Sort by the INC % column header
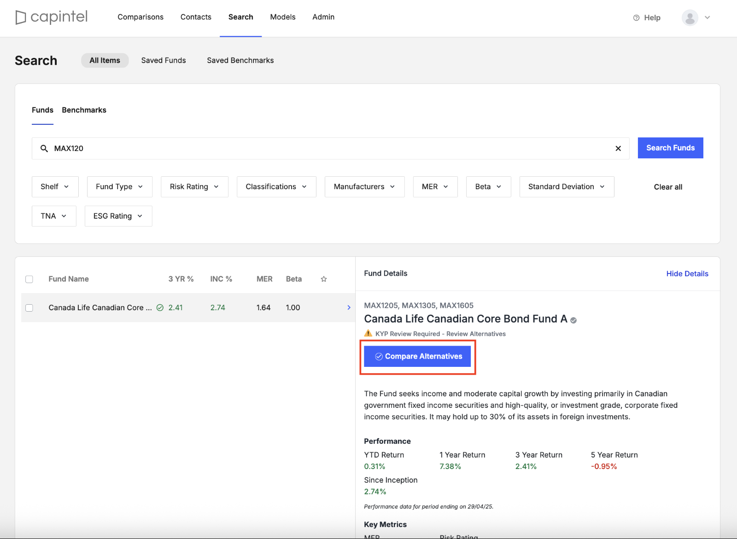Screen dimensions: 737x539 point(221,279)
